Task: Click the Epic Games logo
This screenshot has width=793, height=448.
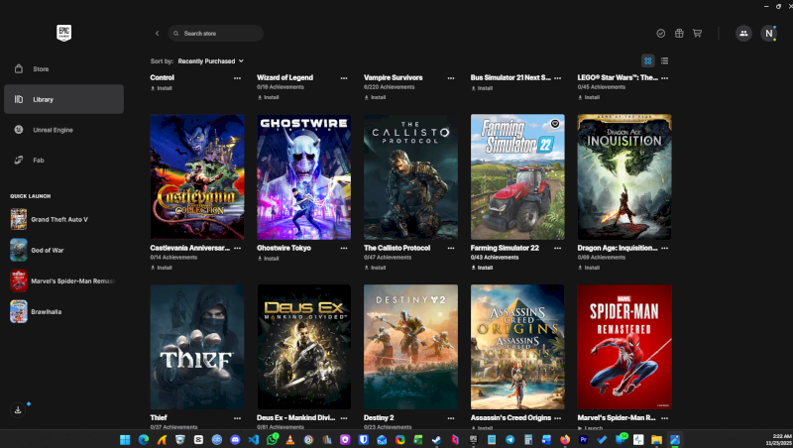Action: click(64, 32)
